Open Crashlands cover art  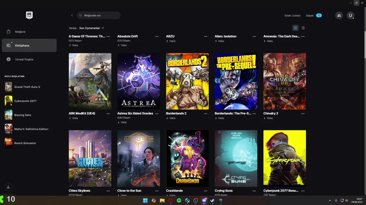187,159
